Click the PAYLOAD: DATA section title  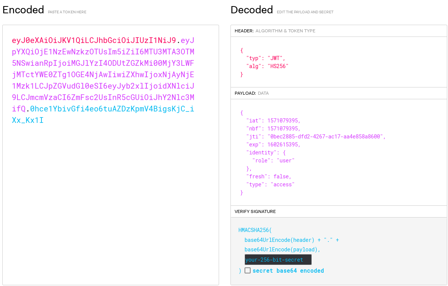[252, 93]
